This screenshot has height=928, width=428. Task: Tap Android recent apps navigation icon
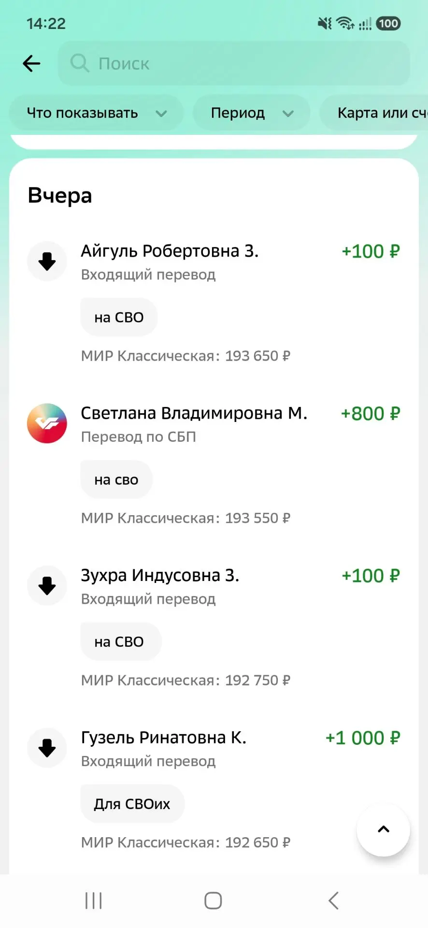[93, 900]
